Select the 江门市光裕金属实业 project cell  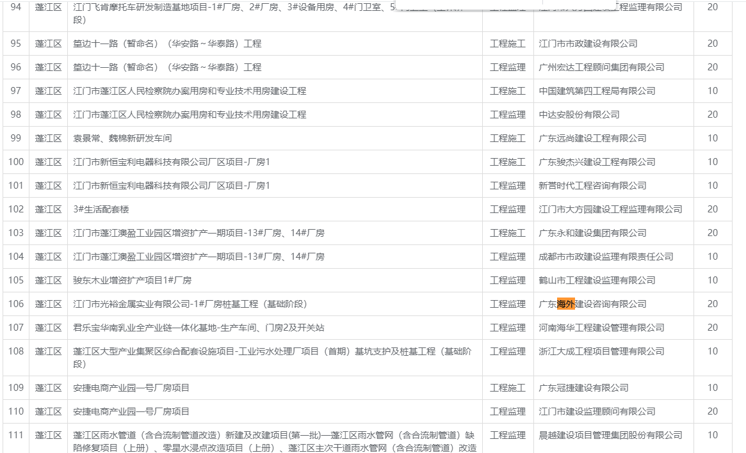pos(194,304)
